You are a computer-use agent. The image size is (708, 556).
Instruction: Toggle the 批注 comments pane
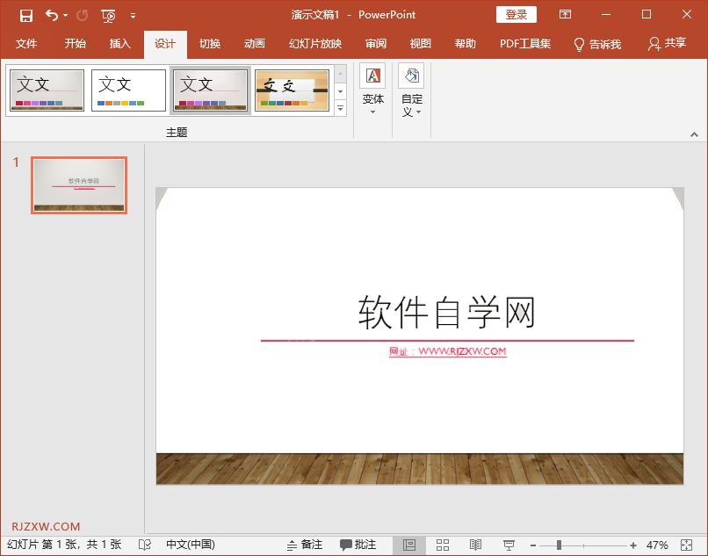click(358, 545)
